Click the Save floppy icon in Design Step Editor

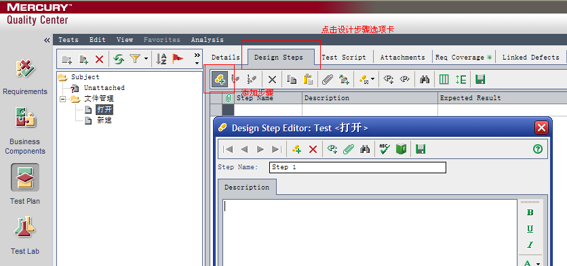point(421,149)
